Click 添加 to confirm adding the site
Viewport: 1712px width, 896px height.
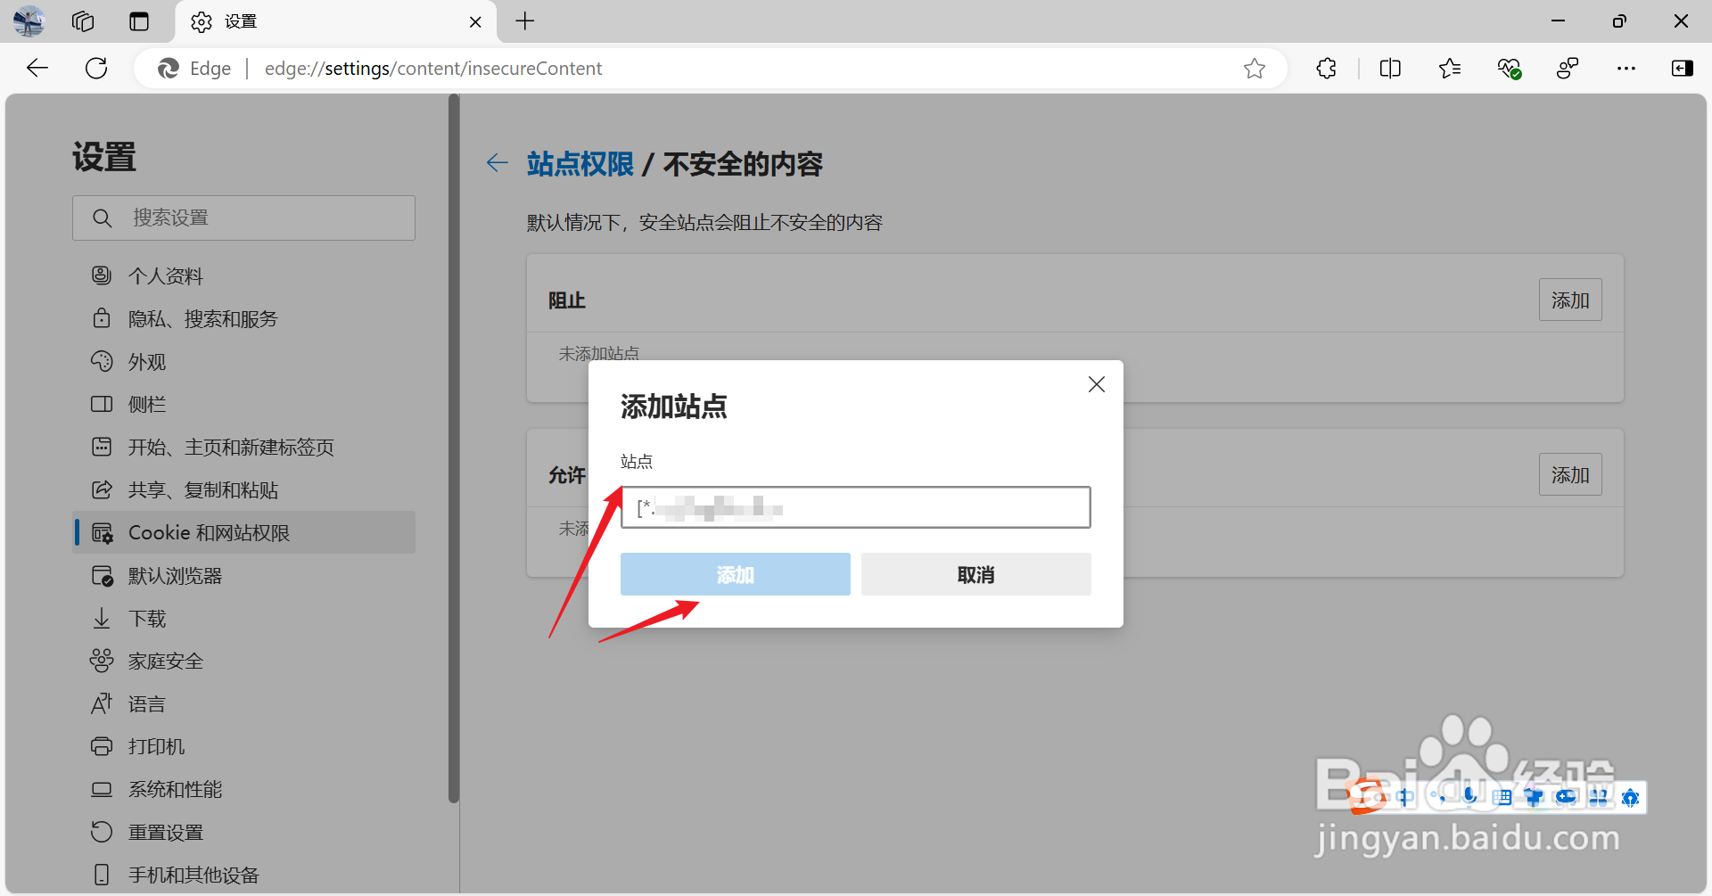point(735,574)
